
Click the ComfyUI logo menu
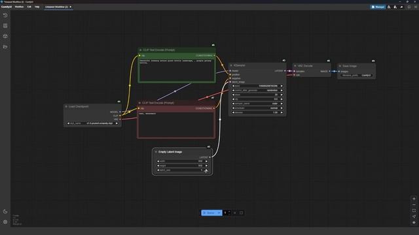[7, 7]
